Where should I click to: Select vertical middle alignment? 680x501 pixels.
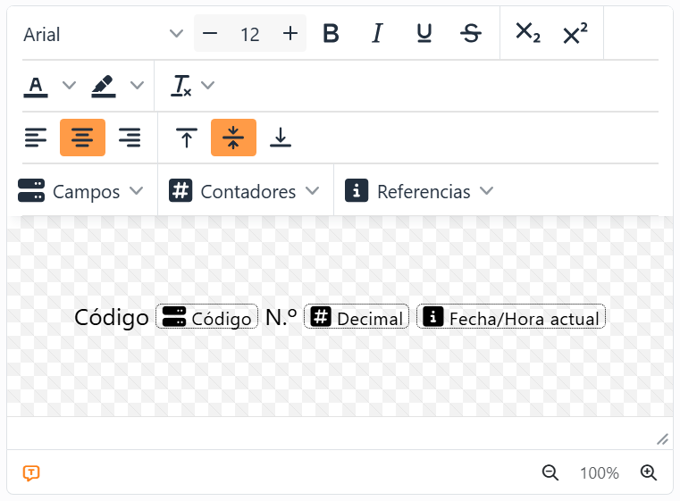[233, 138]
